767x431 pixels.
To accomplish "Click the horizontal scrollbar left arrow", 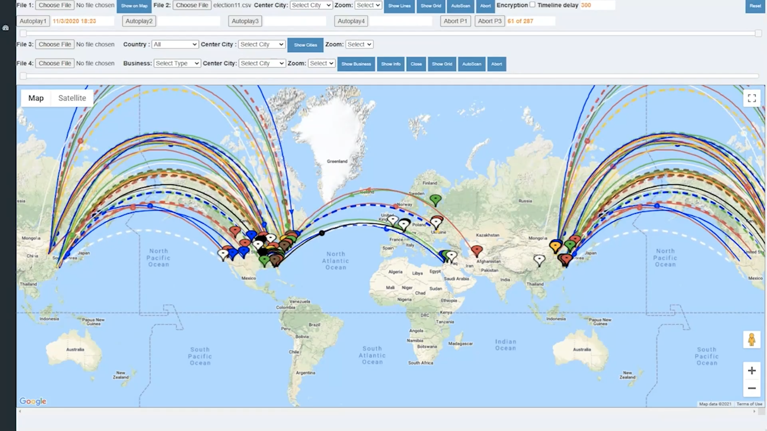I will (20, 411).
